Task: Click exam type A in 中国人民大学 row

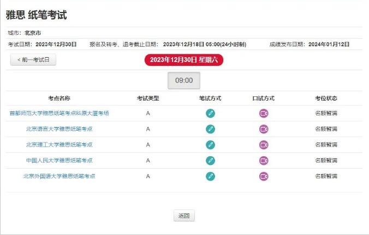Action: tap(148, 160)
